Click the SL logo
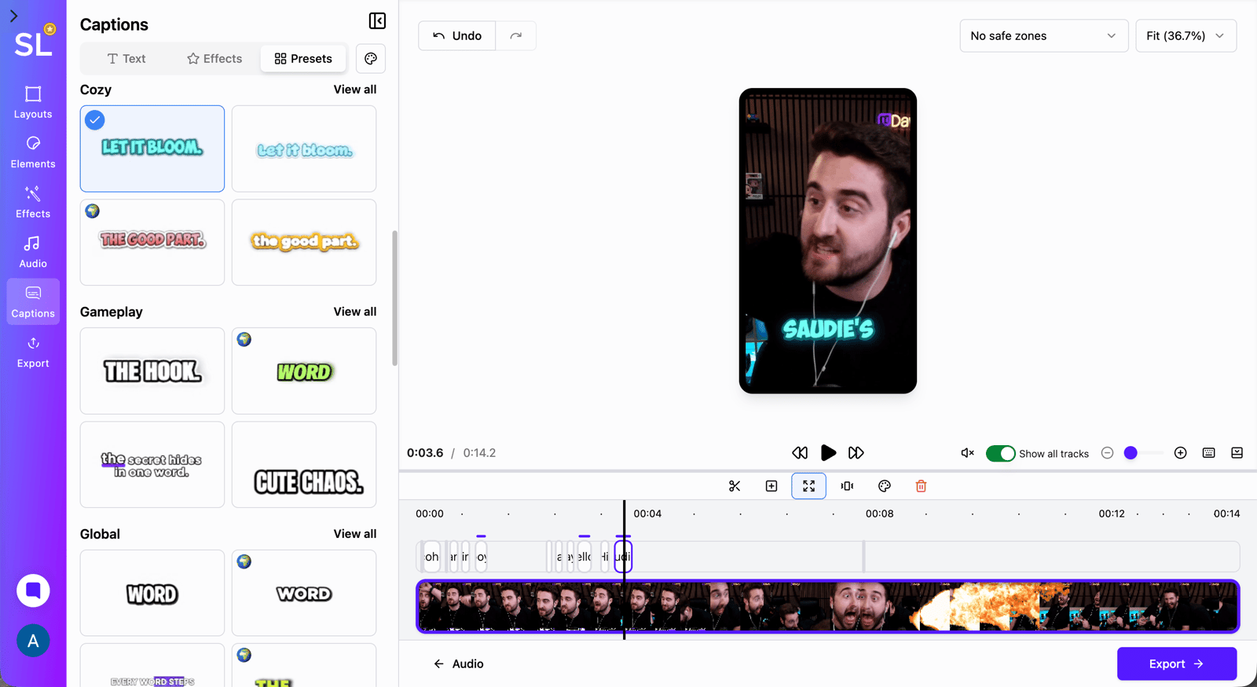Screen dimensions: 1257x687 click(34, 42)
